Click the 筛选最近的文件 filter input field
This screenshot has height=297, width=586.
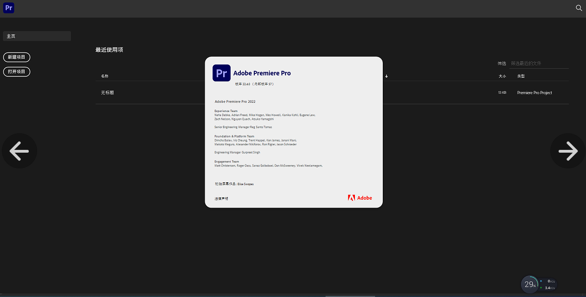[539, 63]
